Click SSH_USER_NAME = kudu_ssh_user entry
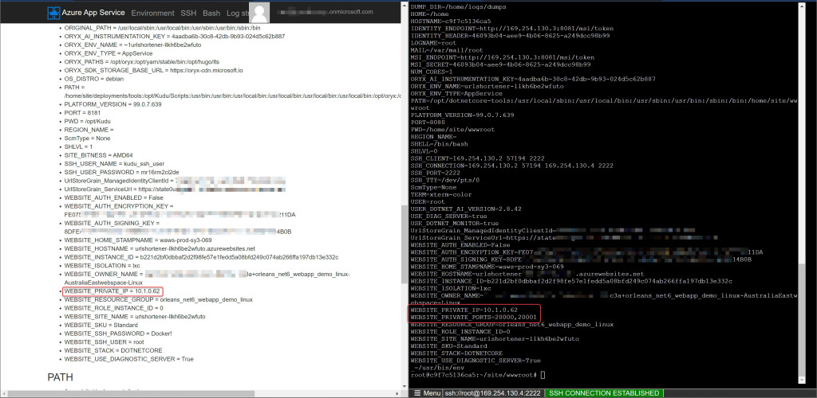817x398 pixels. click(114, 164)
